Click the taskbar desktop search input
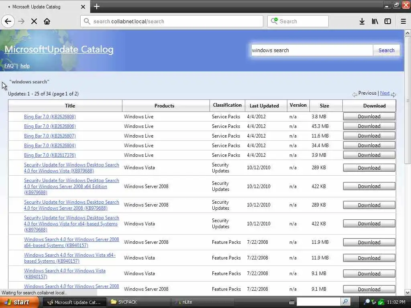This screenshot has height=308, width=411. coord(318,302)
